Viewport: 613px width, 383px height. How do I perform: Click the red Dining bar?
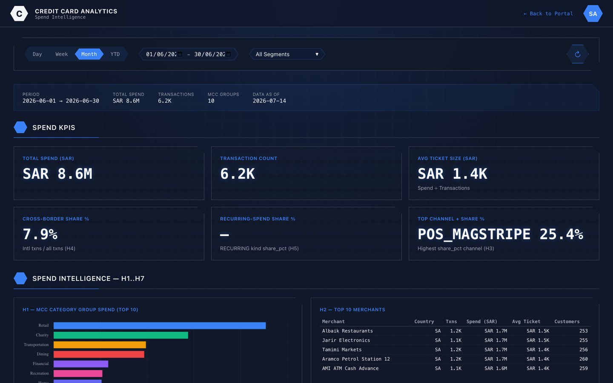99,354
